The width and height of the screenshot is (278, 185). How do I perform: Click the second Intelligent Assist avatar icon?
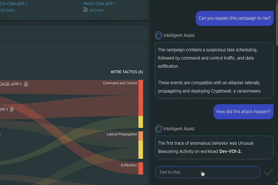coord(158,129)
